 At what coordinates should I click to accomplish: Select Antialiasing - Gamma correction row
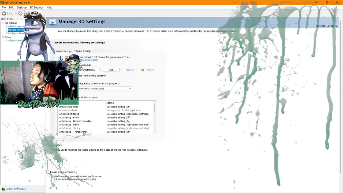(106, 121)
